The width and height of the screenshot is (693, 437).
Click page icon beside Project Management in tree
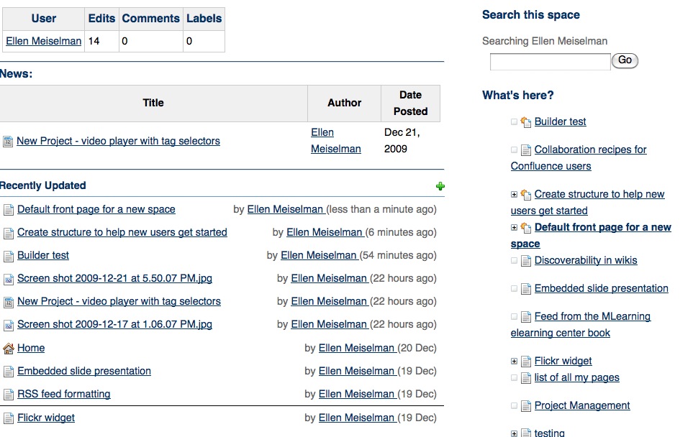tap(525, 406)
